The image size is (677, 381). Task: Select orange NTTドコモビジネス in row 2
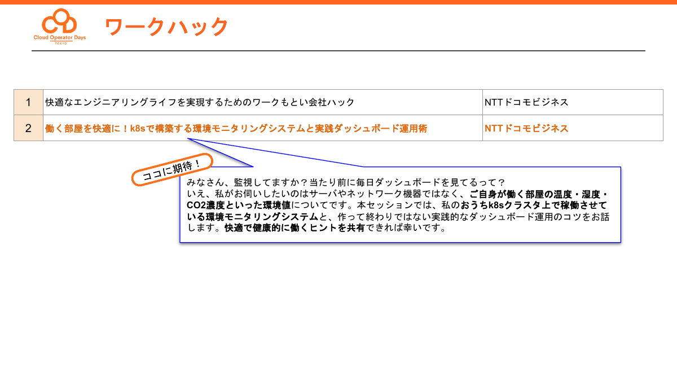(x=526, y=129)
